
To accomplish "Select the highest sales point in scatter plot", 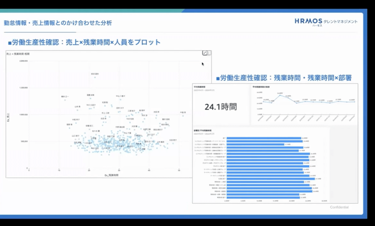I will (95, 77).
